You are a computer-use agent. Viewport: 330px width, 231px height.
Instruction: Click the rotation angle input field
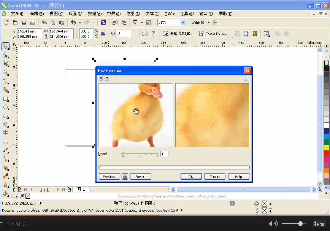point(123,34)
